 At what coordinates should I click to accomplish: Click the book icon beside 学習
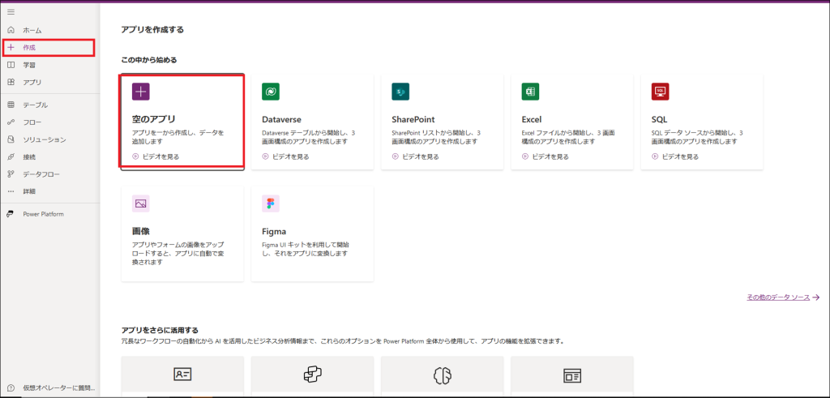coord(11,65)
